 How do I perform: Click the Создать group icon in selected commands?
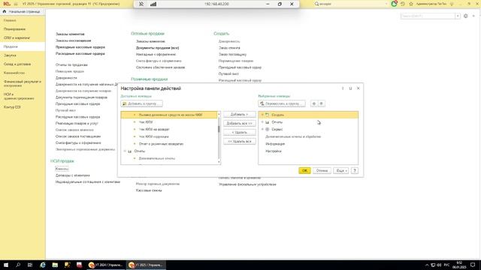(x=268, y=115)
